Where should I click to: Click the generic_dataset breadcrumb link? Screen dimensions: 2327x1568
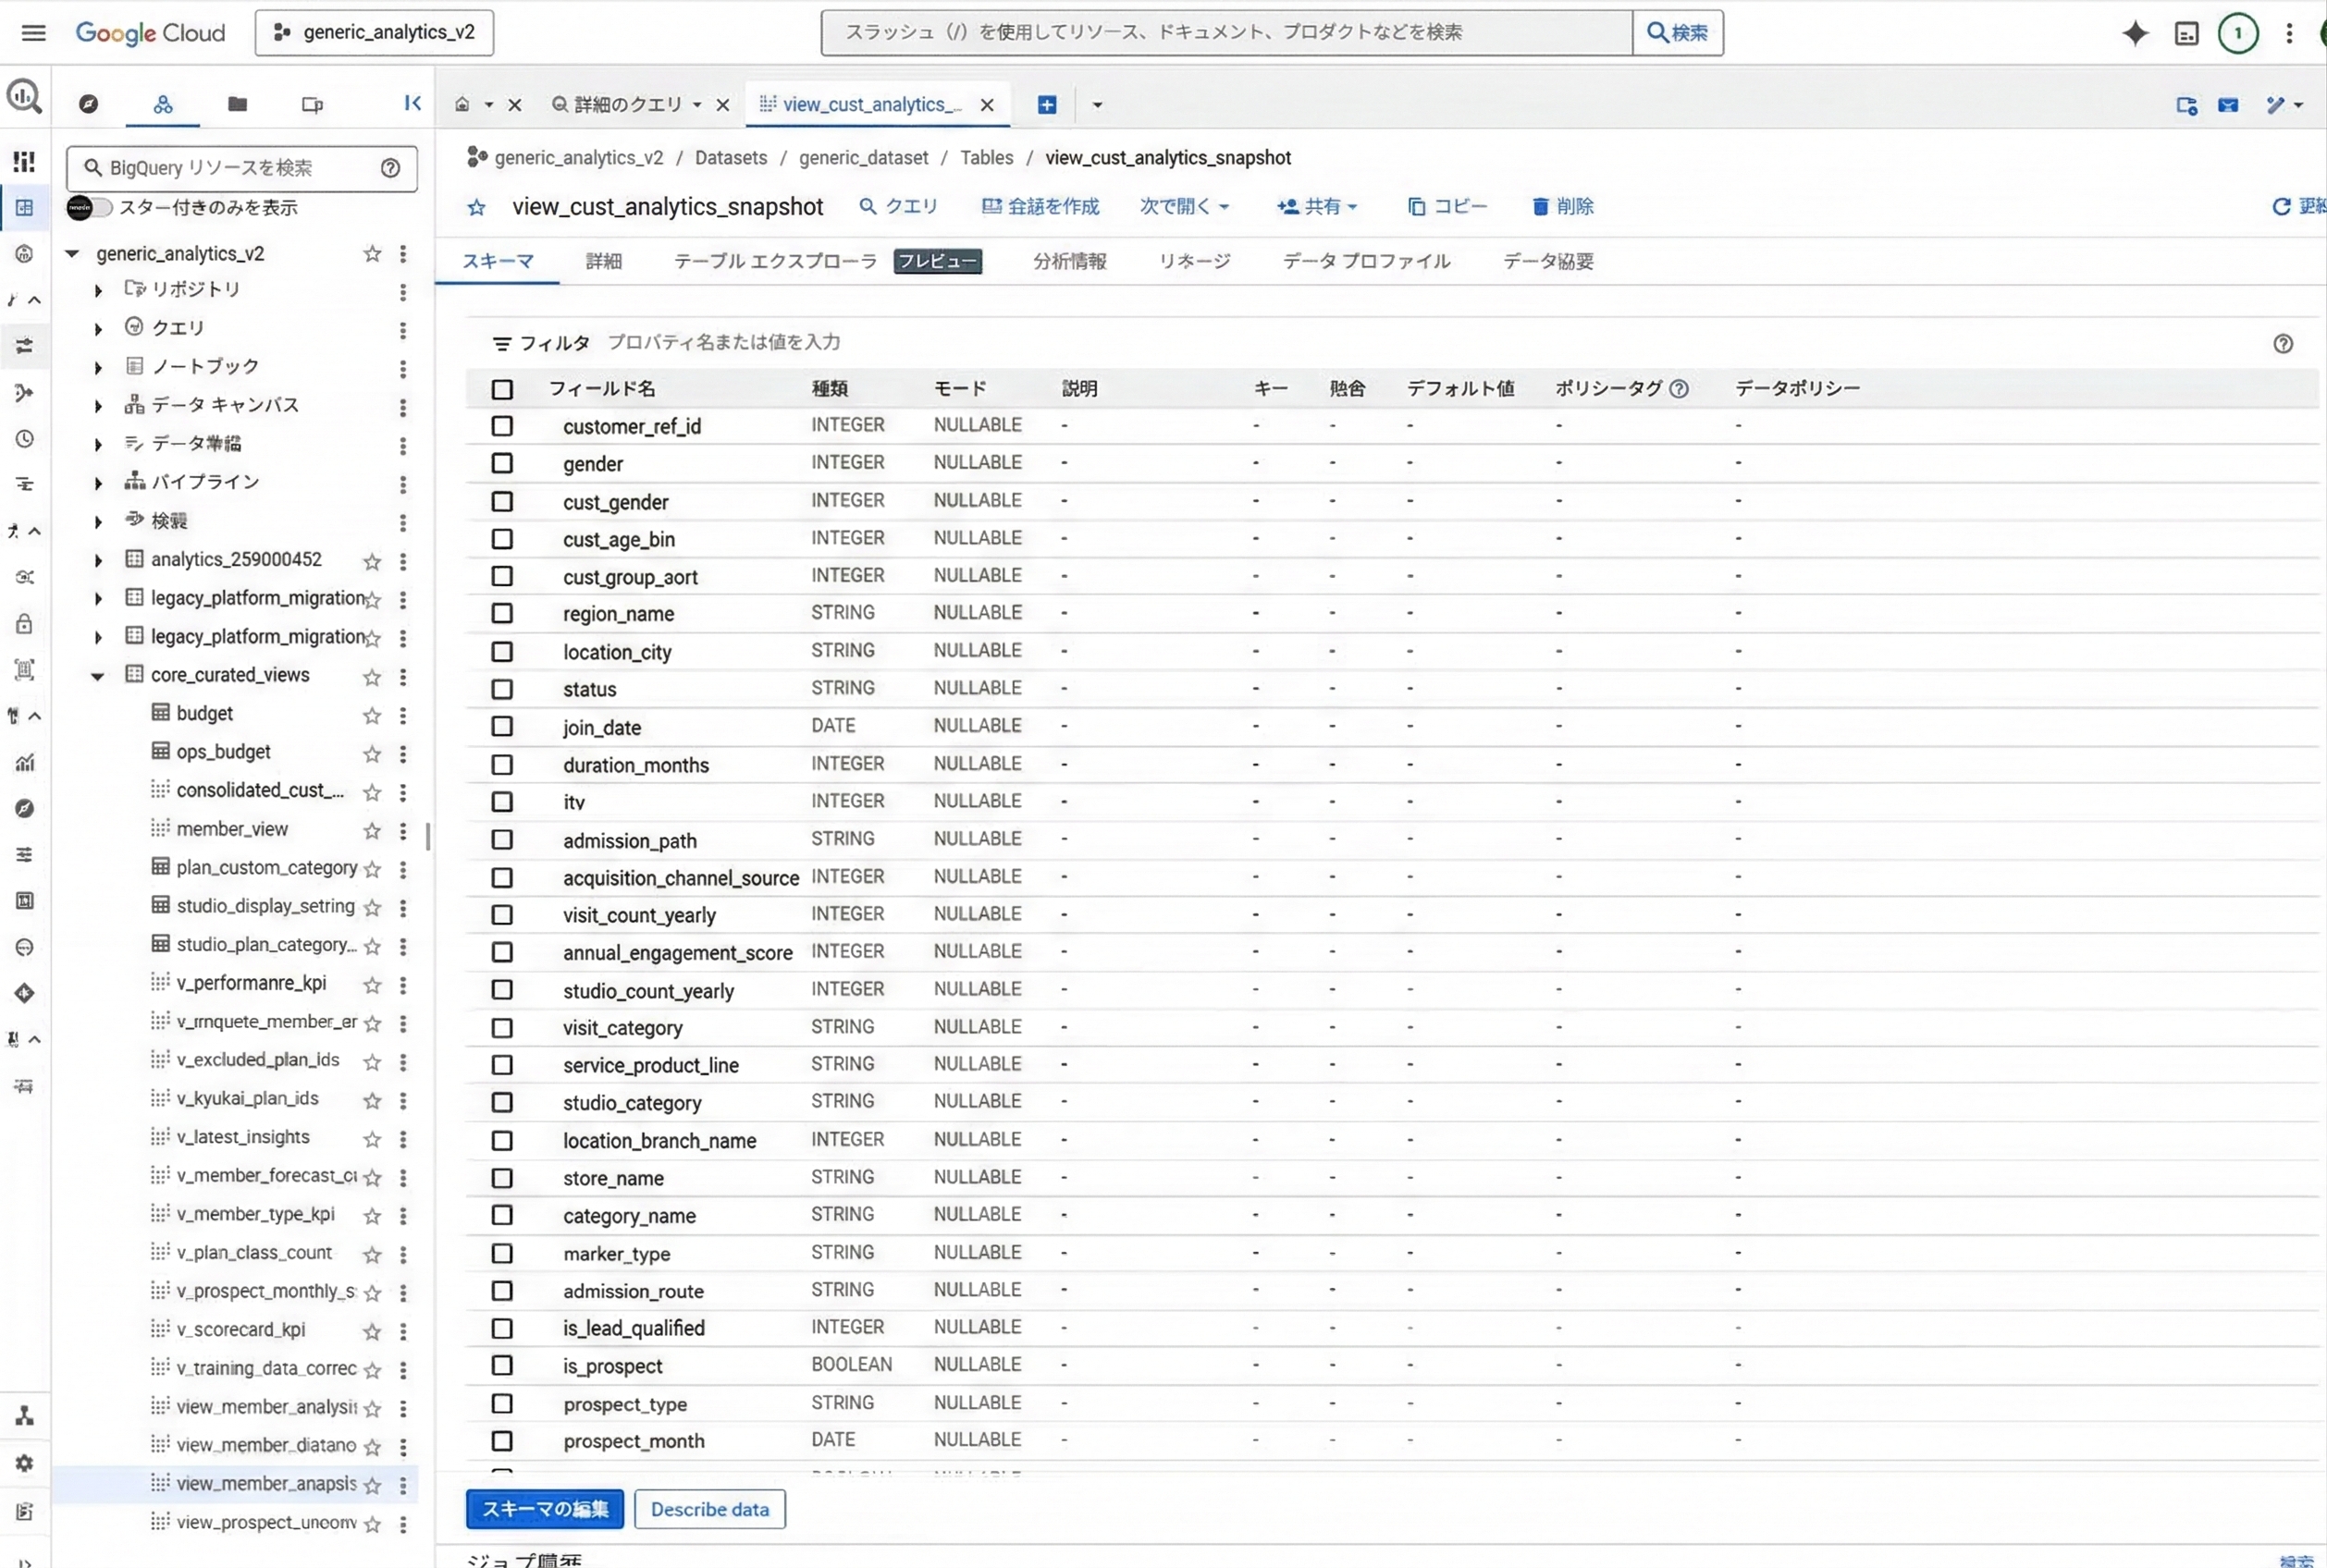(x=863, y=158)
